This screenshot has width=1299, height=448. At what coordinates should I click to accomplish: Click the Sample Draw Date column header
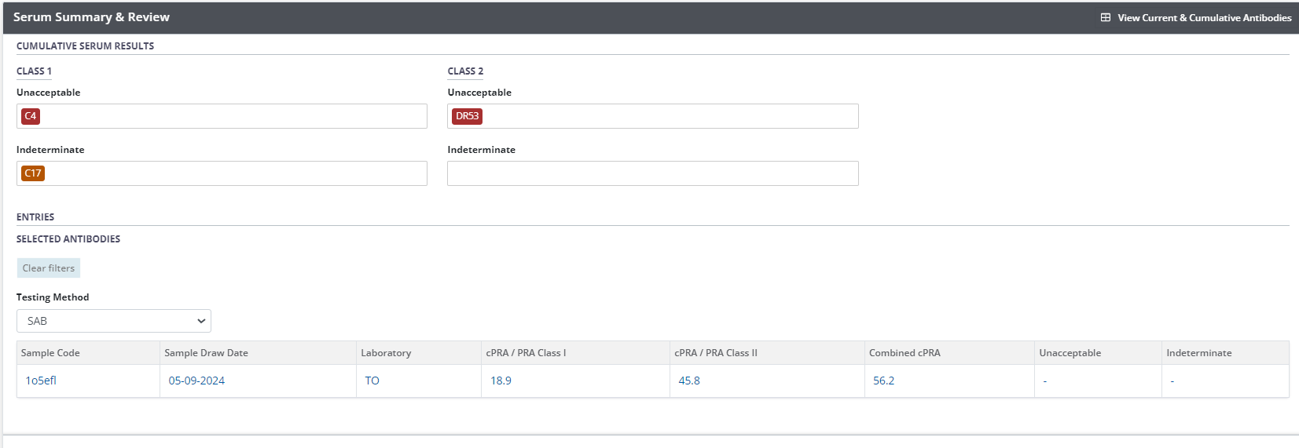[x=206, y=353]
